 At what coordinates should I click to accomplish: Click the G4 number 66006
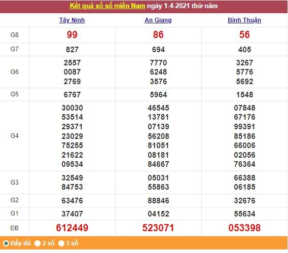point(244,146)
